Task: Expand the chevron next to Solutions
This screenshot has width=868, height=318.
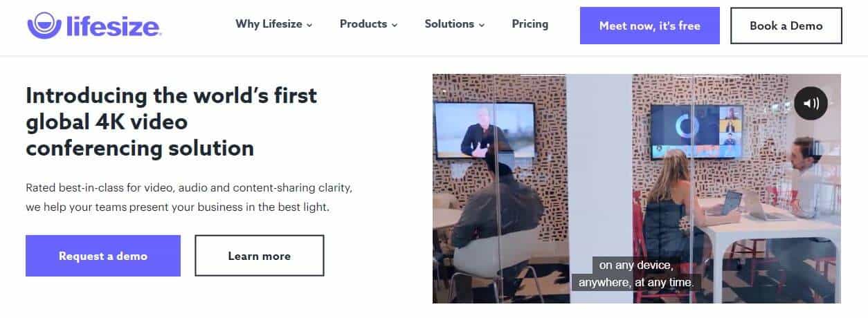Action: coord(482,26)
